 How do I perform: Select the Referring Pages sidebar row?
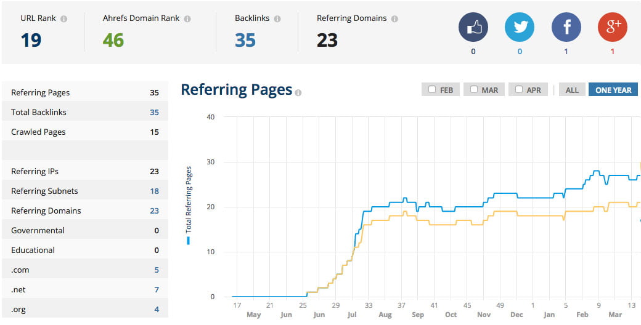point(84,93)
